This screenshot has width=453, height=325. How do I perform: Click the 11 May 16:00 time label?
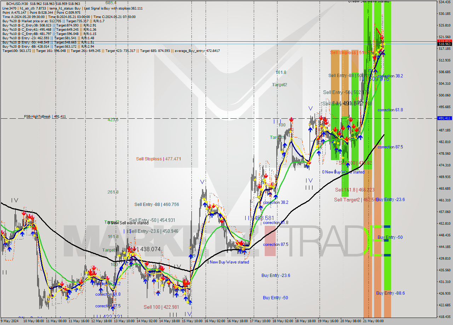(x=79, y=321)
